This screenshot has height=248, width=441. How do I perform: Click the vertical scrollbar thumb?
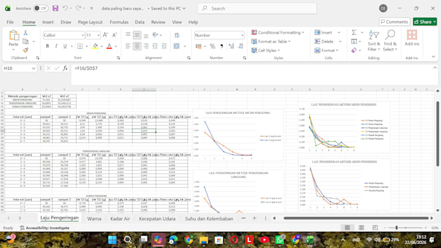click(437, 134)
